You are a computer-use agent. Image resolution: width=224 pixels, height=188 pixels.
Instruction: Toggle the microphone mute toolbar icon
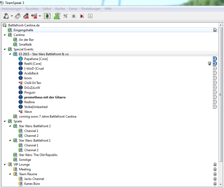[34, 16]
